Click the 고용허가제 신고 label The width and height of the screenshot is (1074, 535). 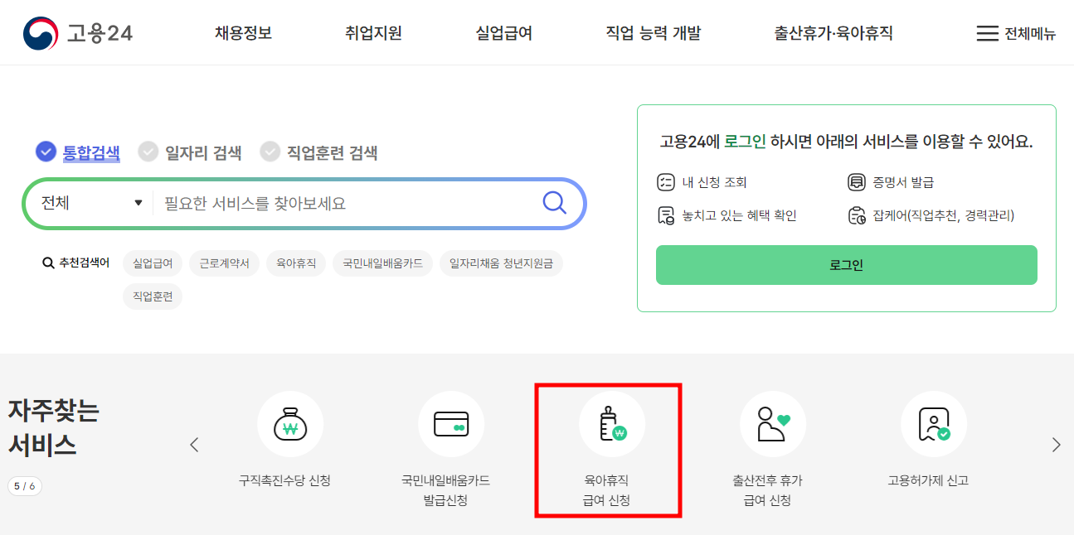tap(928, 480)
